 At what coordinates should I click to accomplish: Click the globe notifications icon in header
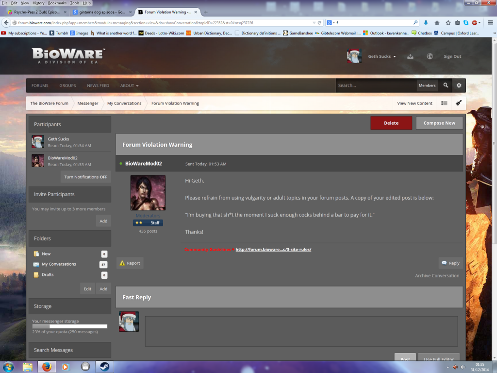(x=430, y=56)
